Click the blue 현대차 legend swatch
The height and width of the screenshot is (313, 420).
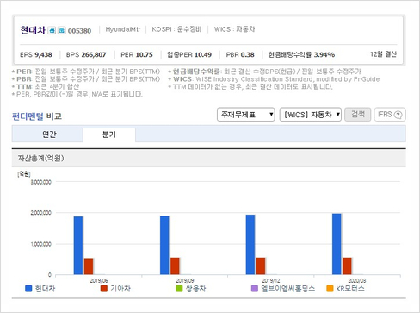(28, 288)
